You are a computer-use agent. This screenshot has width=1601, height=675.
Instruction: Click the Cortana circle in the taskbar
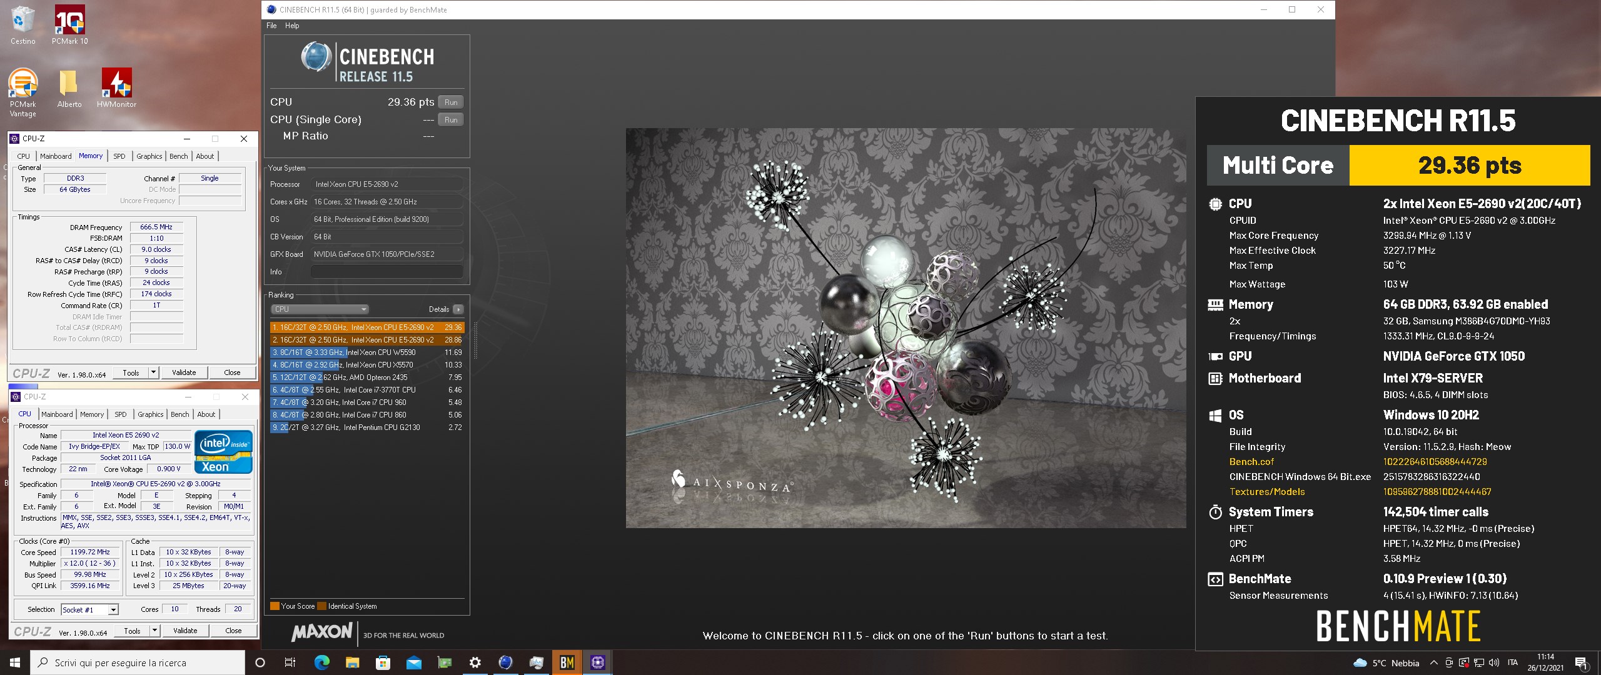coord(260,662)
